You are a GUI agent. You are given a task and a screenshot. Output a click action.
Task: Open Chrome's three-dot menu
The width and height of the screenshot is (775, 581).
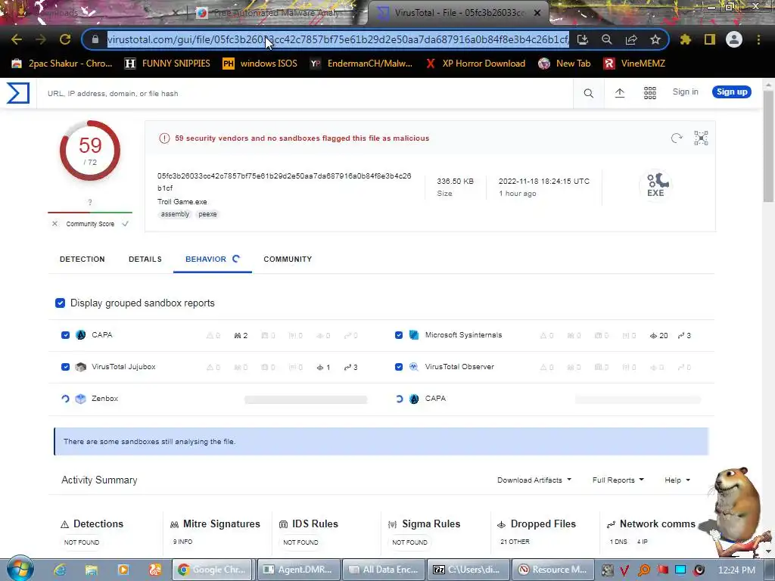tap(758, 39)
